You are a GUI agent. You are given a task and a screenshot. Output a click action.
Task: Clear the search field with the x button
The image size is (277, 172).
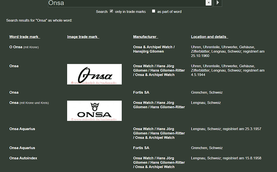point(208,3)
